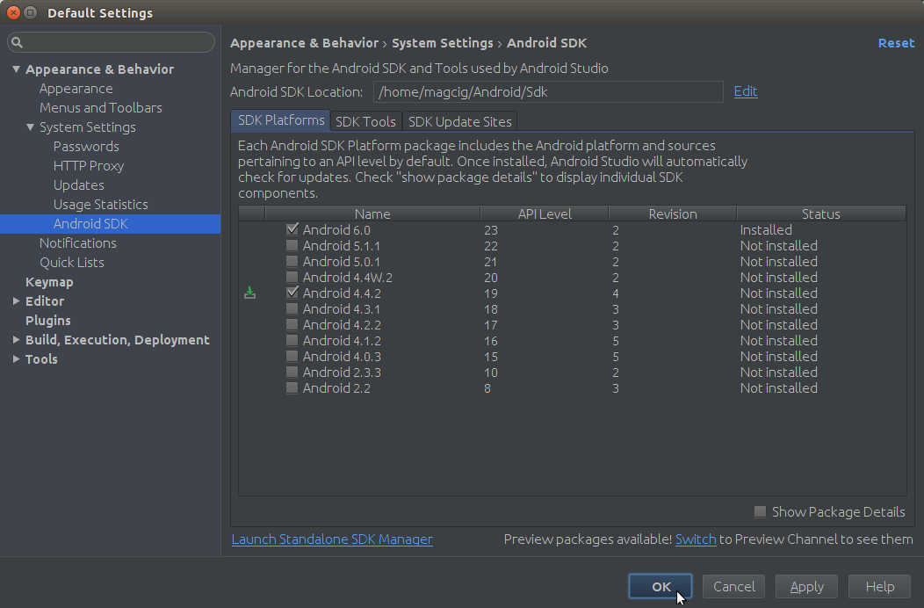Click the search magnifier icon in settings
924x608 pixels.
click(17, 42)
